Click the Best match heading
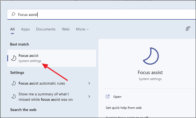The width and height of the screenshot is (196, 118). [19, 44]
